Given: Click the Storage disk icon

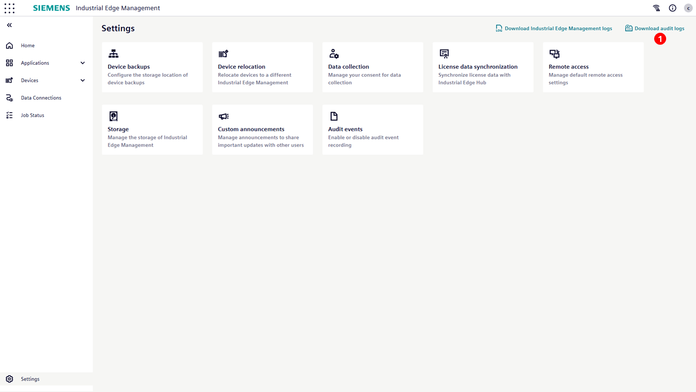Looking at the screenshot, I should click(x=113, y=116).
